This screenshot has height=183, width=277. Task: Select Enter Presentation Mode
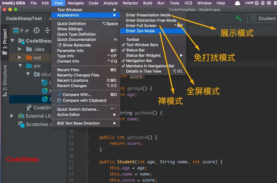coord(153,15)
